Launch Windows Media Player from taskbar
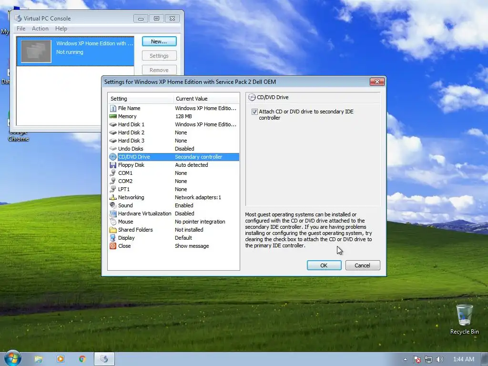488x366 pixels. click(61, 359)
